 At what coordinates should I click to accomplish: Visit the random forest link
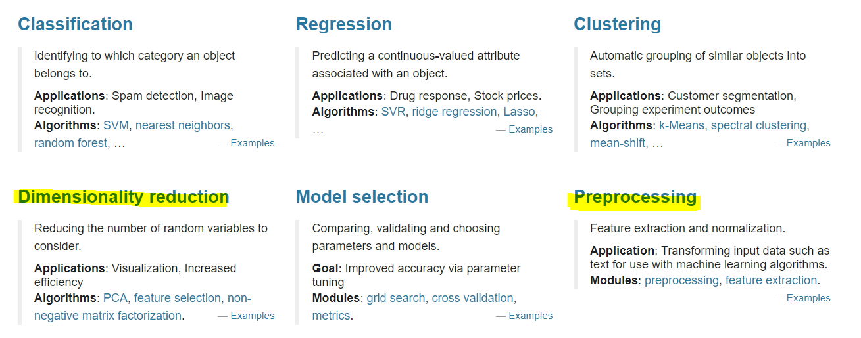pos(70,143)
